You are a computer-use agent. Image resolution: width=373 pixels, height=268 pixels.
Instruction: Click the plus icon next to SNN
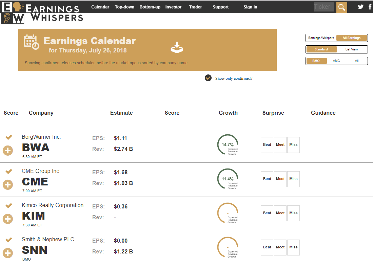click(8, 253)
